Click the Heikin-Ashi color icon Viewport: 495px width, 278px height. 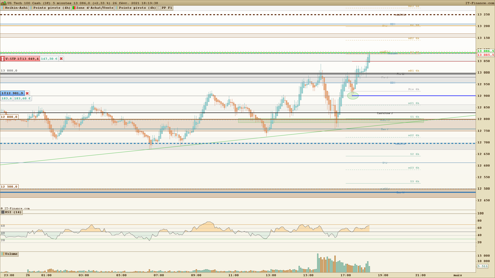click(x=3, y=8)
